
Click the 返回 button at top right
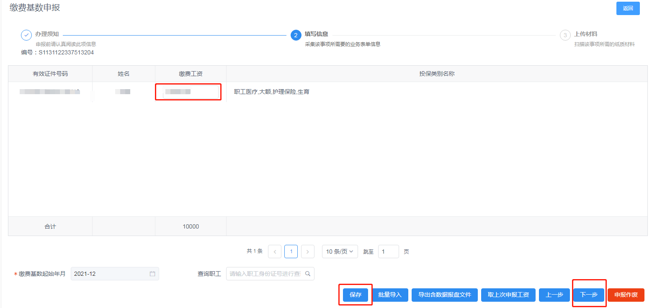click(x=628, y=8)
